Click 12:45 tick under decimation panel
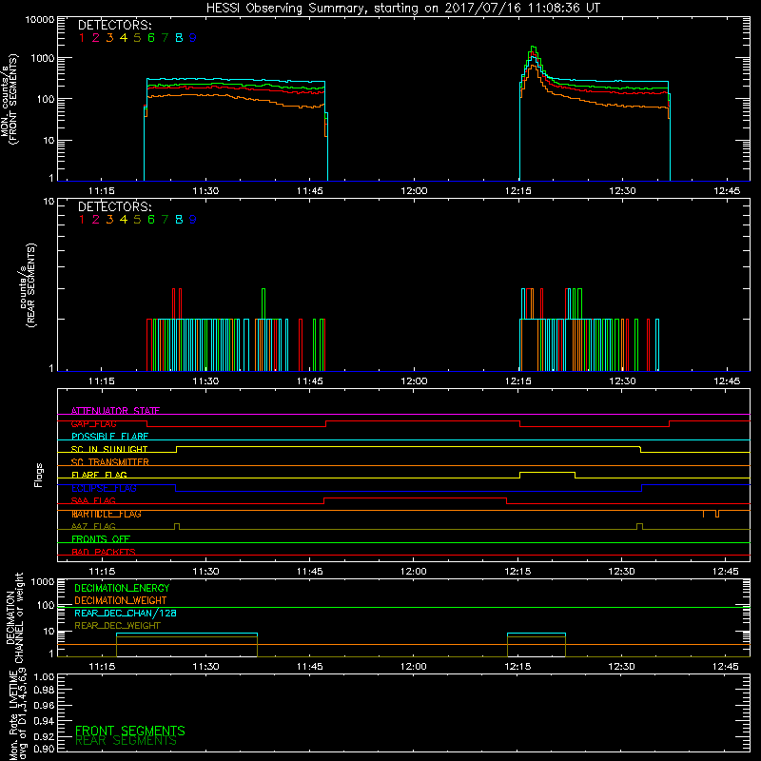Viewport: 761px width, 761px height. [x=726, y=667]
